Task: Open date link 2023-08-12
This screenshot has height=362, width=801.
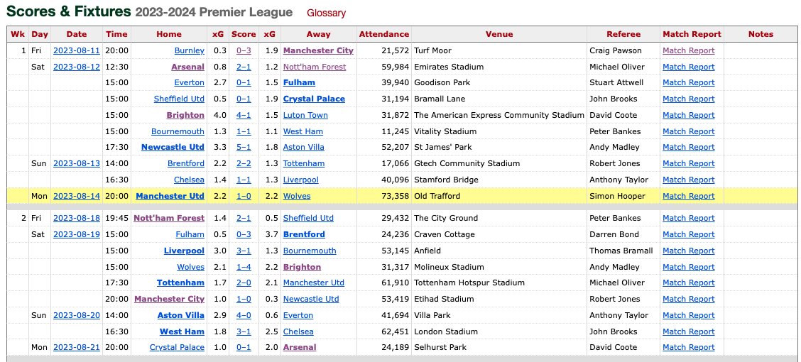Action: click(x=77, y=67)
